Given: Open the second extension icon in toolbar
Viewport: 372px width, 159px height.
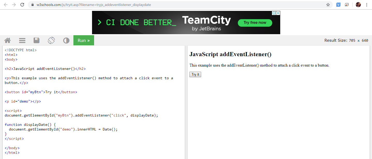Looking at the screenshot, I should (347, 5).
